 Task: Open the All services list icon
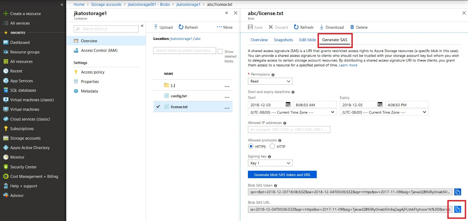(6, 23)
